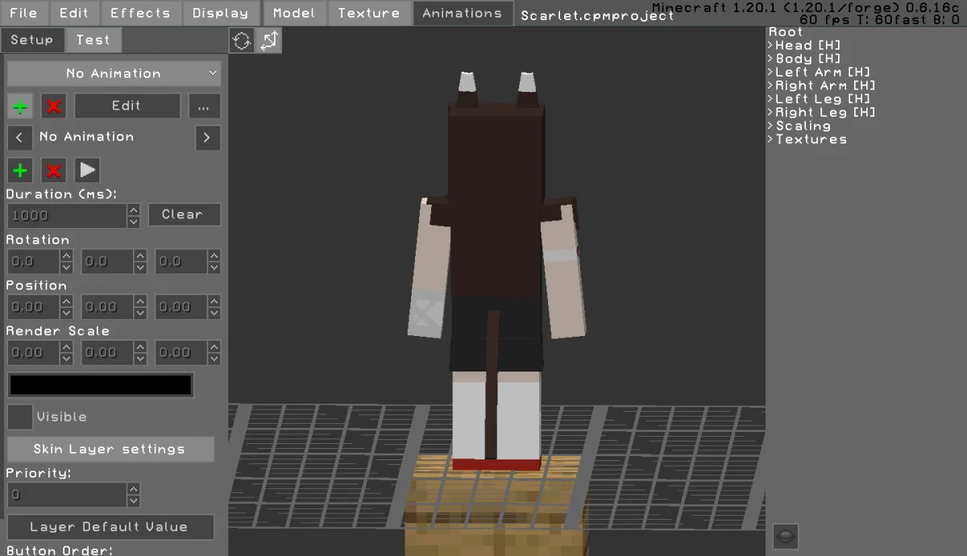Open the File menu
The image size is (967, 556).
coord(24,13)
